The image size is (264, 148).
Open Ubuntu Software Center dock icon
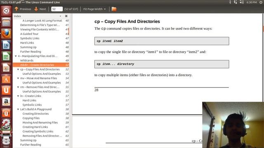click(x=6, y=79)
